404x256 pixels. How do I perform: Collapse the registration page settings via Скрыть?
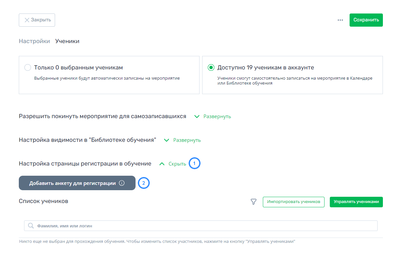(173, 164)
